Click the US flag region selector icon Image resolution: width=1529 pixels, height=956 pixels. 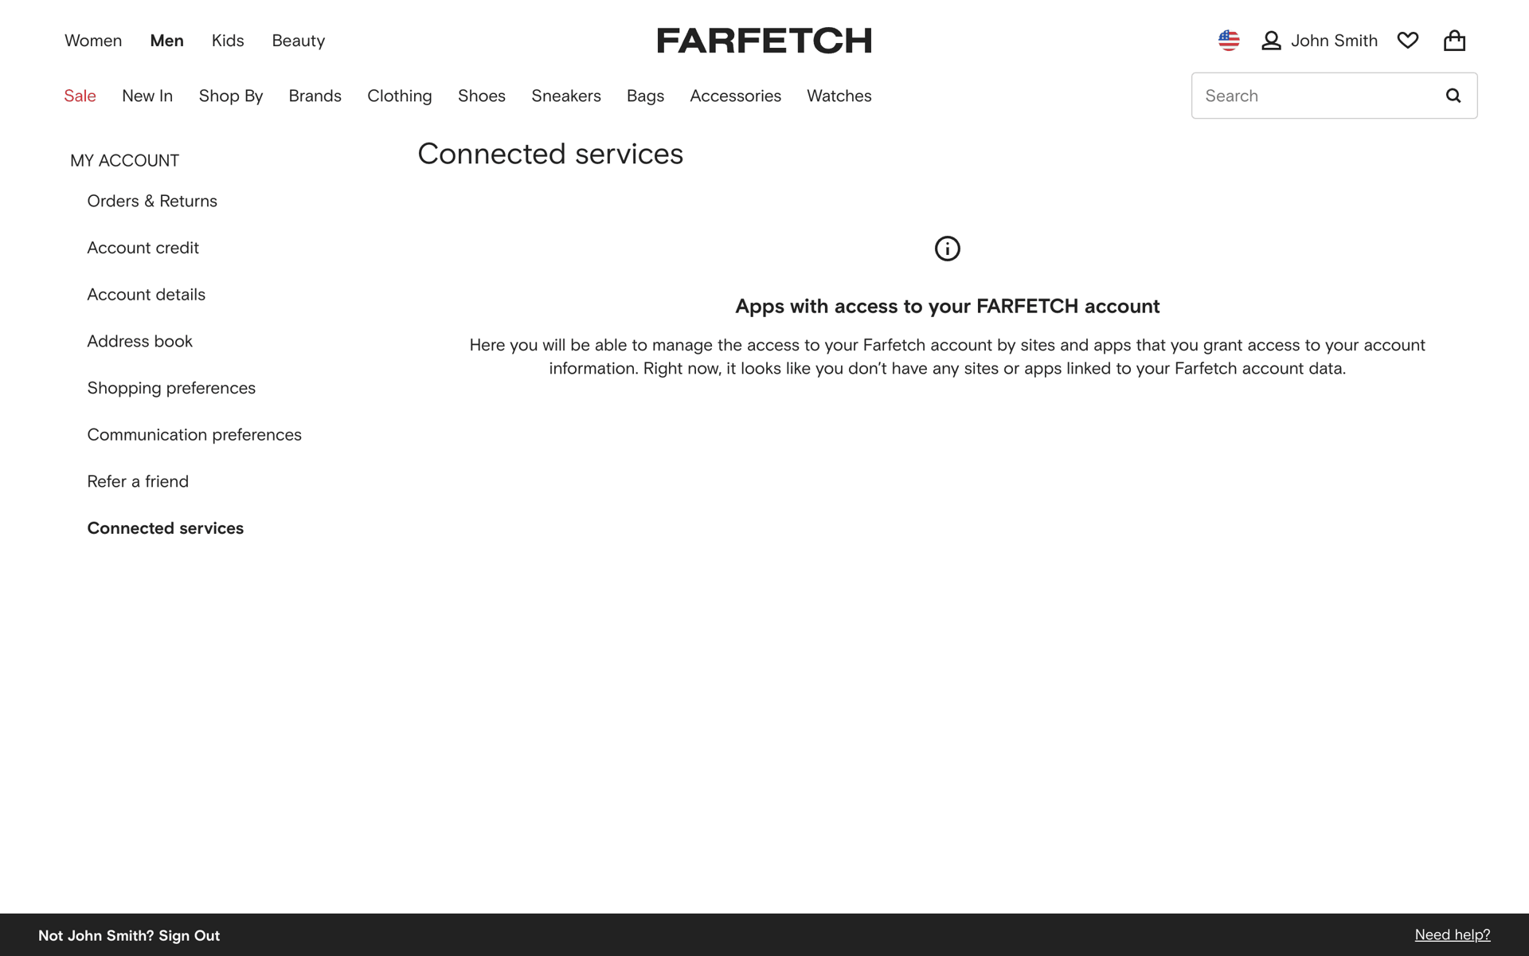point(1229,41)
